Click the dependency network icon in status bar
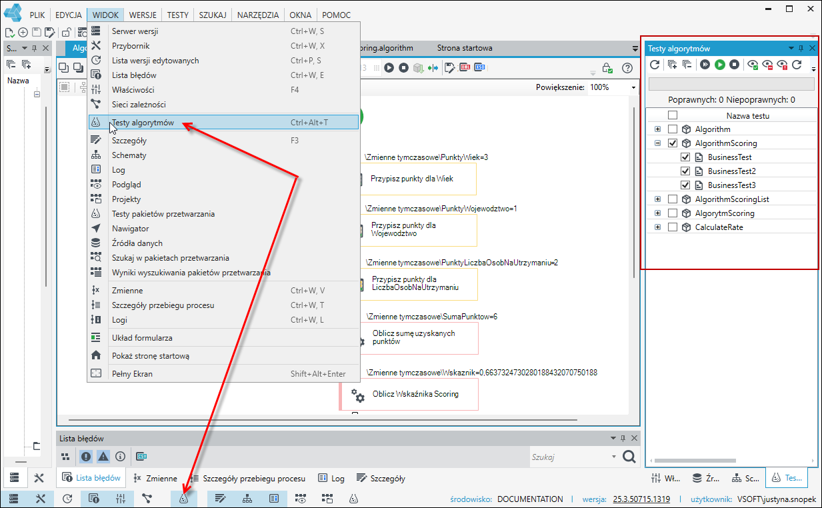The height and width of the screenshot is (508, 822). click(x=147, y=499)
